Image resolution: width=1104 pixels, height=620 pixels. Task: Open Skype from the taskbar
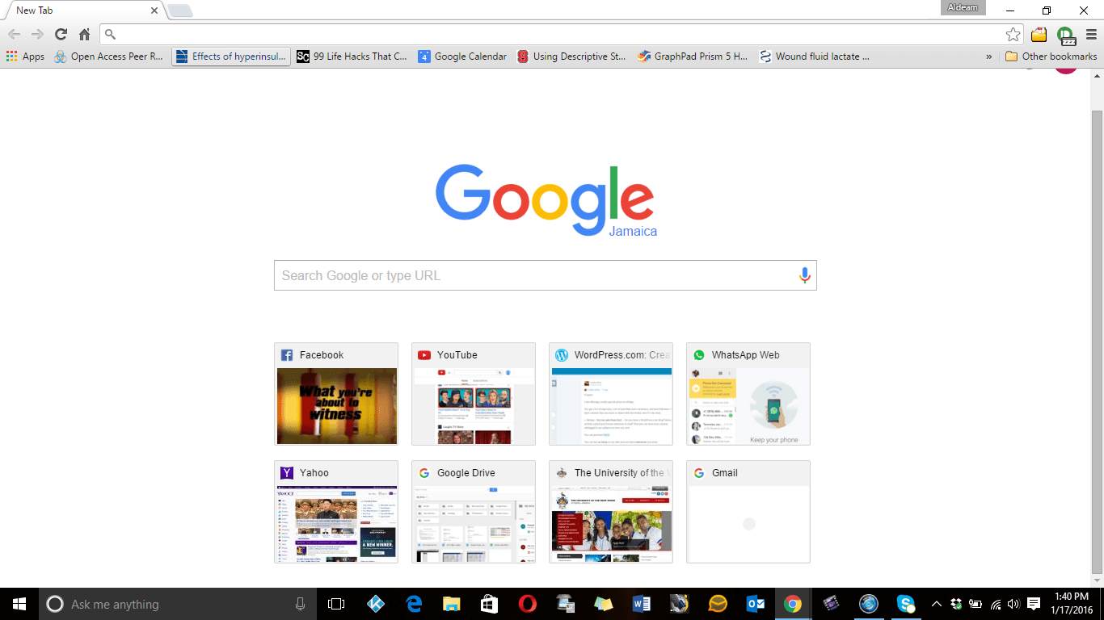pyautogui.click(x=906, y=604)
